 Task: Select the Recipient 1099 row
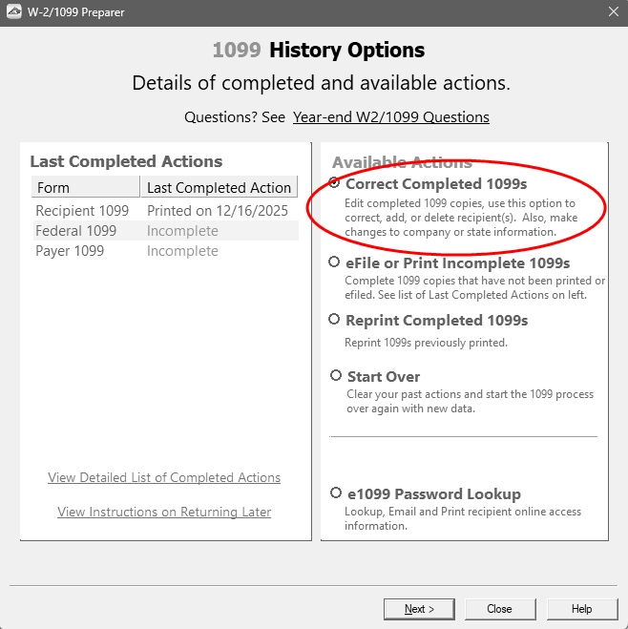(x=82, y=211)
